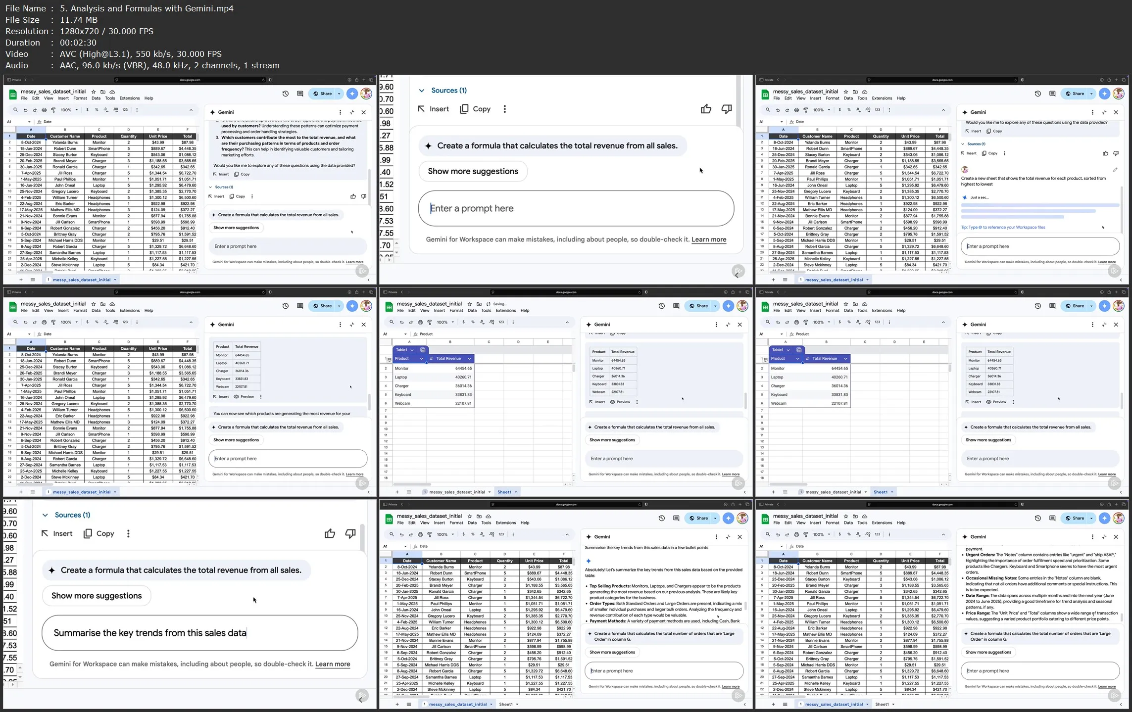This screenshot has width=1132, height=712.
Task: Click docs.google.com address bar in 'Saving…' frame
Action: tap(566, 292)
